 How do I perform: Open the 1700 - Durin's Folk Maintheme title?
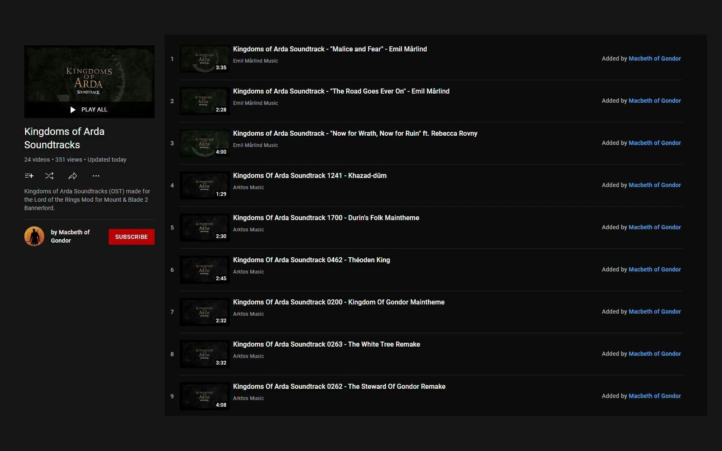326,218
